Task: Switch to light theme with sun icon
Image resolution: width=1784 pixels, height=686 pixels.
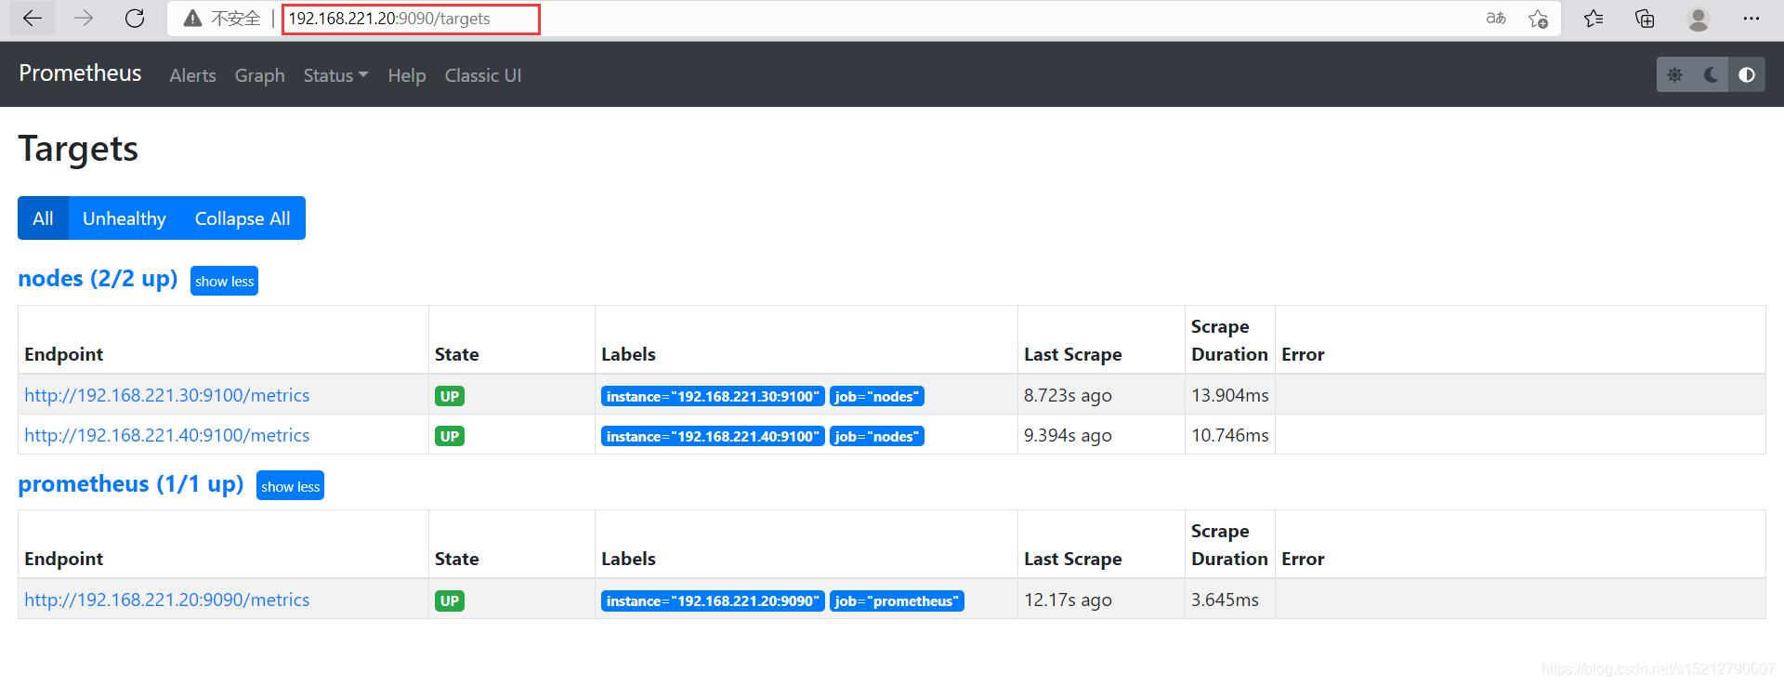Action: 1674,74
